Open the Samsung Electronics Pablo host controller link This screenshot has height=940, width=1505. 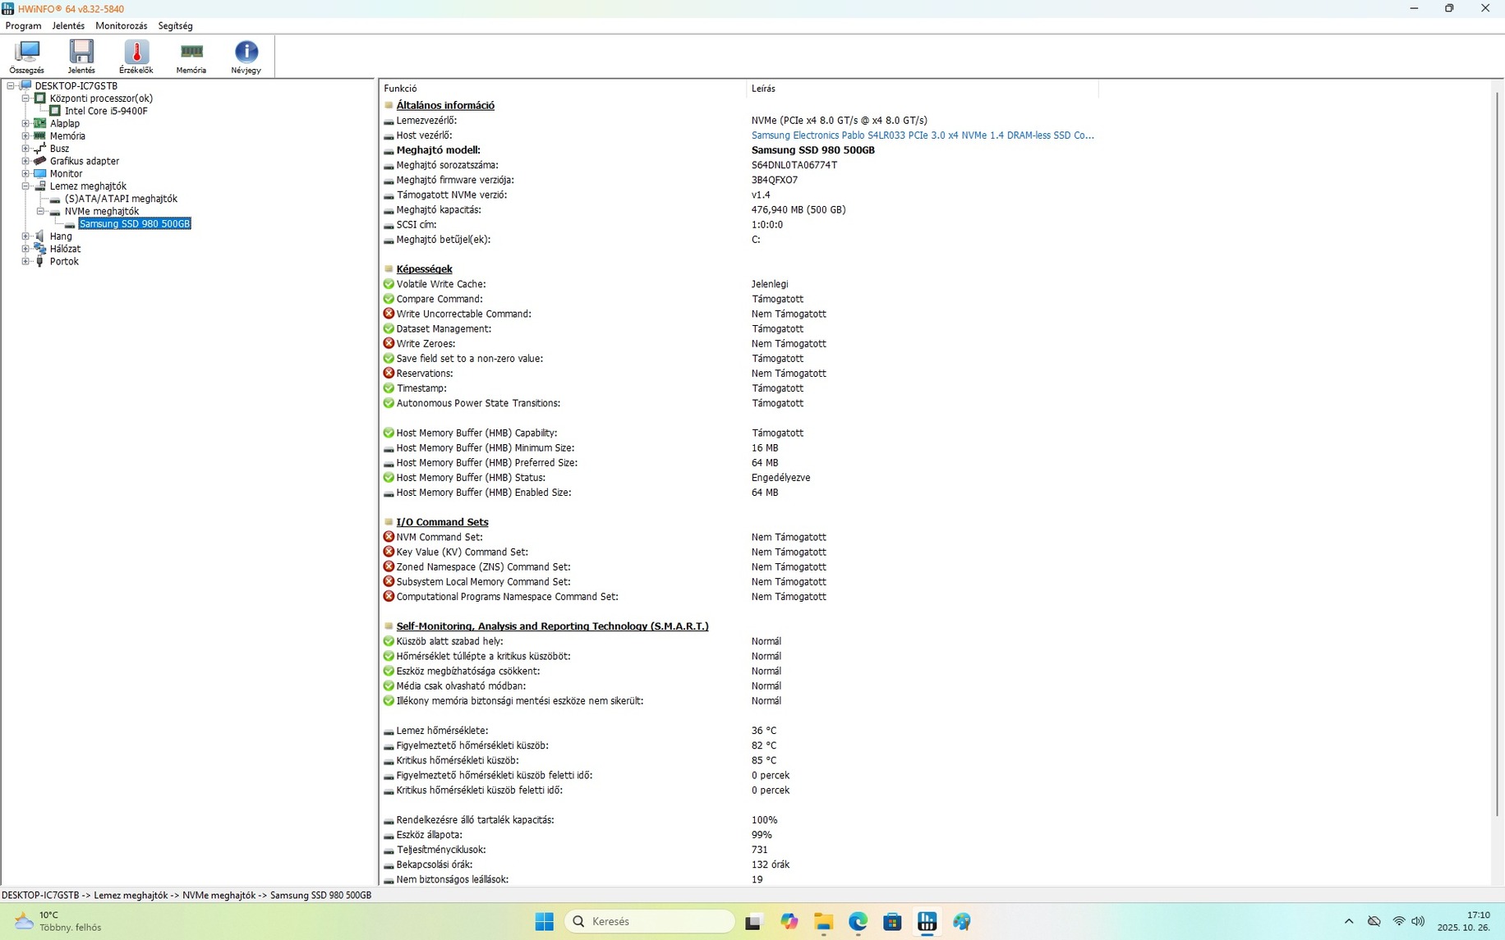point(923,135)
